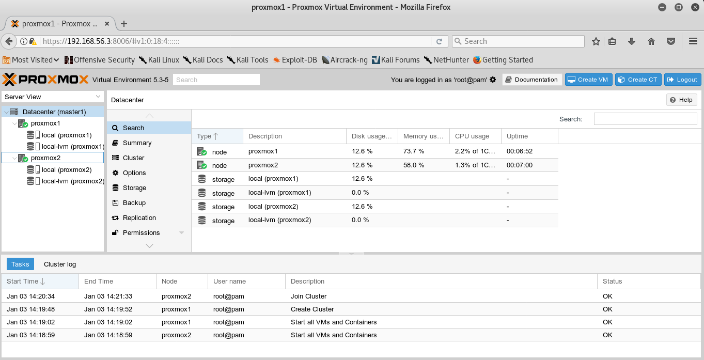This screenshot has width=704, height=360.
Task: Open Options in the Datacenter menu
Action: tap(149, 173)
